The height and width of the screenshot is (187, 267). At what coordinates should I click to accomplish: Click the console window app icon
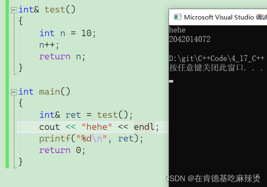(177, 17)
